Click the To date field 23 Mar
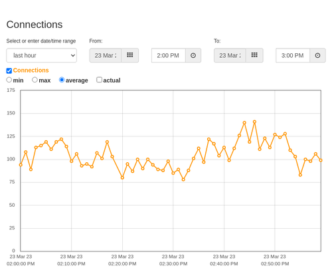This screenshot has width=332, height=268. tap(230, 55)
